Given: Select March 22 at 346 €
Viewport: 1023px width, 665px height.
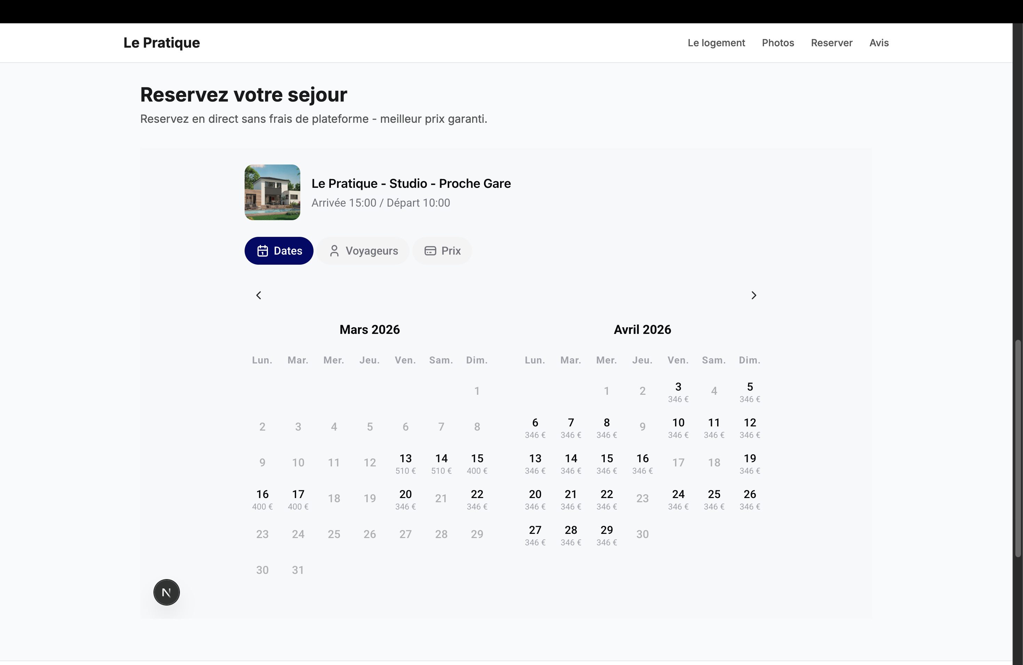Looking at the screenshot, I should click(477, 499).
